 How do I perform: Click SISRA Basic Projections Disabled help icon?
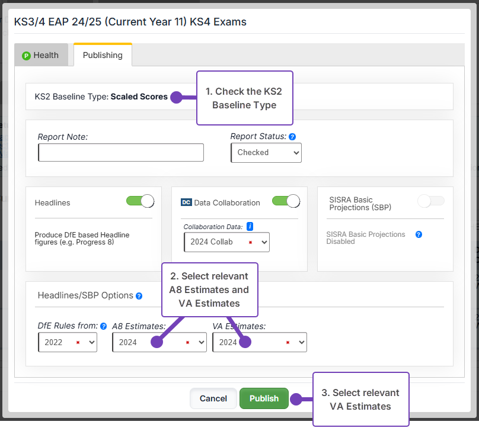coord(419,234)
